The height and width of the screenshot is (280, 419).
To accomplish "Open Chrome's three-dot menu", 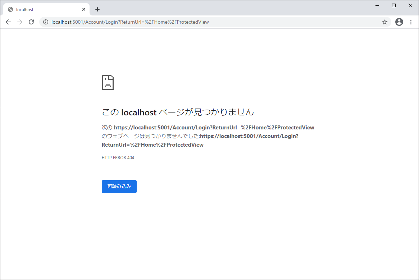I will coord(411,22).
